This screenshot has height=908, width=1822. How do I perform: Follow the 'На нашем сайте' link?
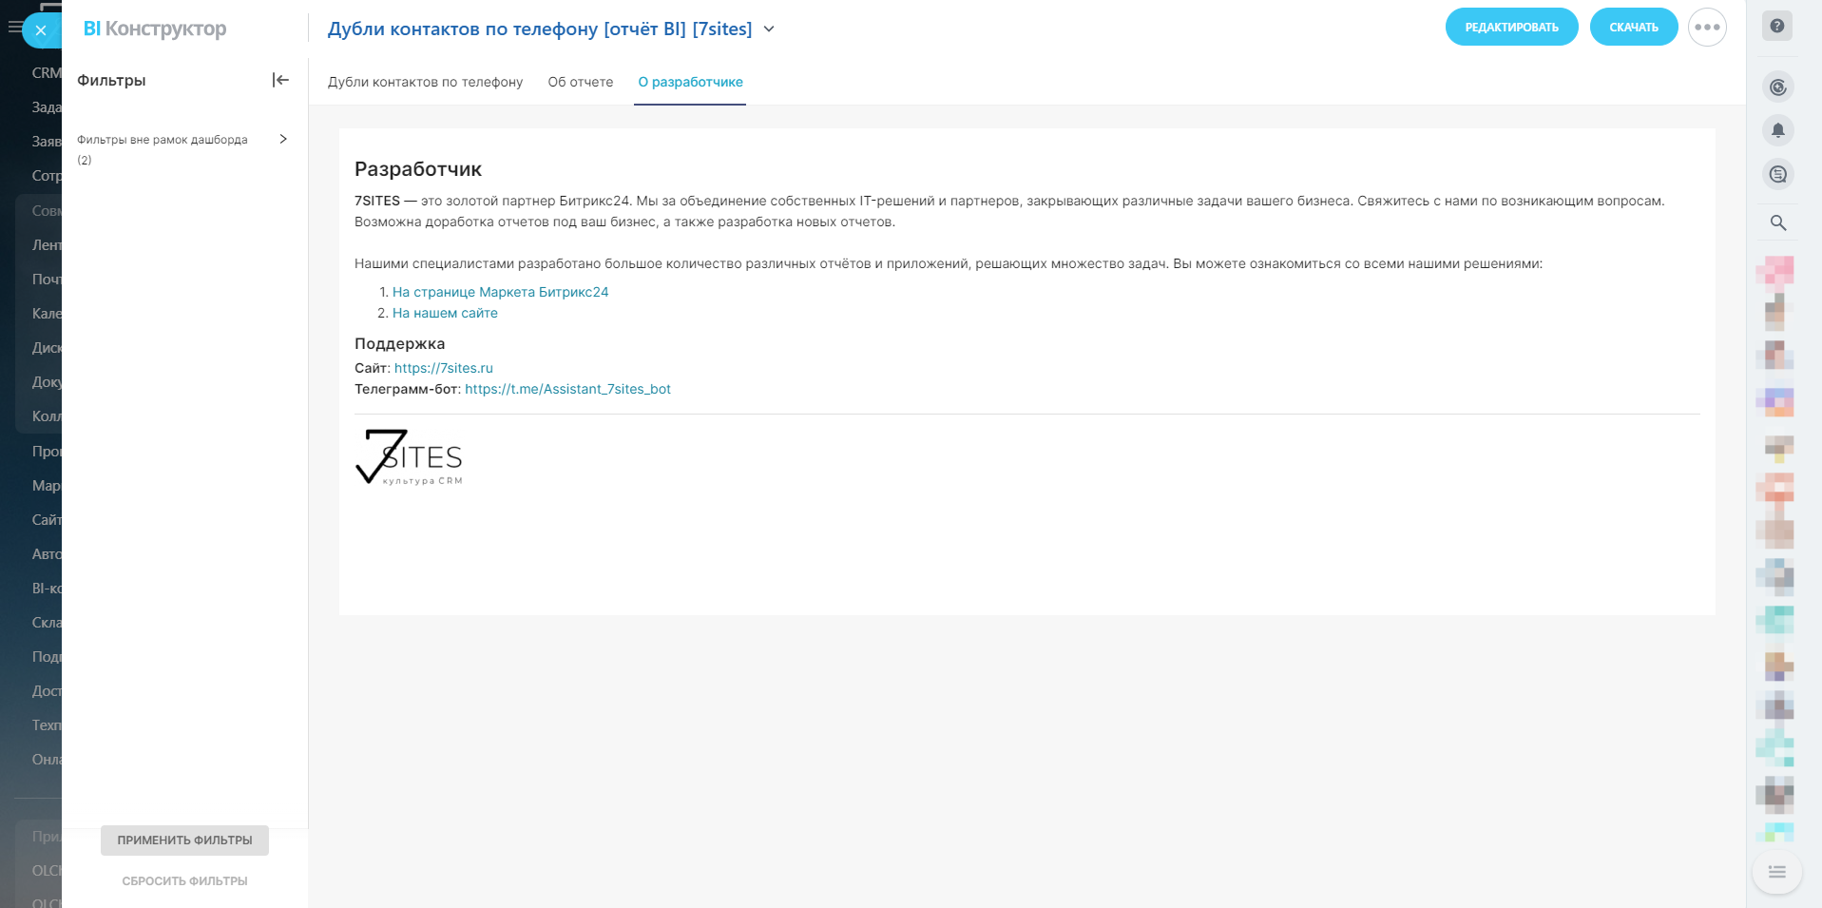(x=445, y=313)
